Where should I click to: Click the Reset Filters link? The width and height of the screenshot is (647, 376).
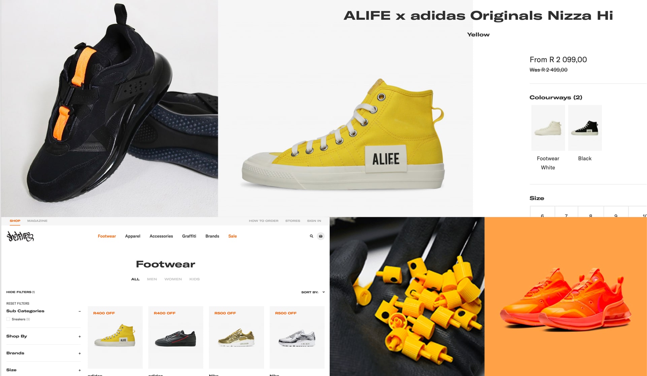click(x=18, y=303)
